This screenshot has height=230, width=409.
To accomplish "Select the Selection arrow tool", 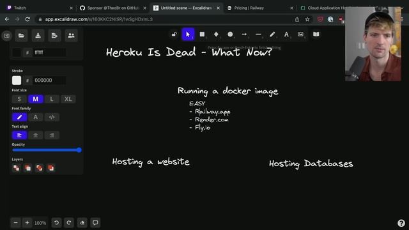I will (188, 34).
